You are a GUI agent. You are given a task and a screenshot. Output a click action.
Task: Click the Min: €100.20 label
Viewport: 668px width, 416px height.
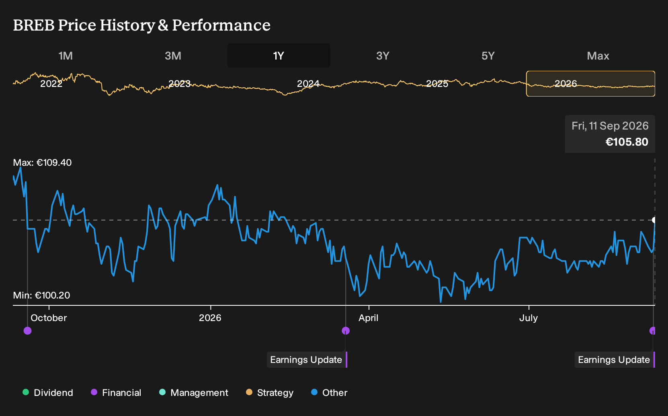point(41,295)
